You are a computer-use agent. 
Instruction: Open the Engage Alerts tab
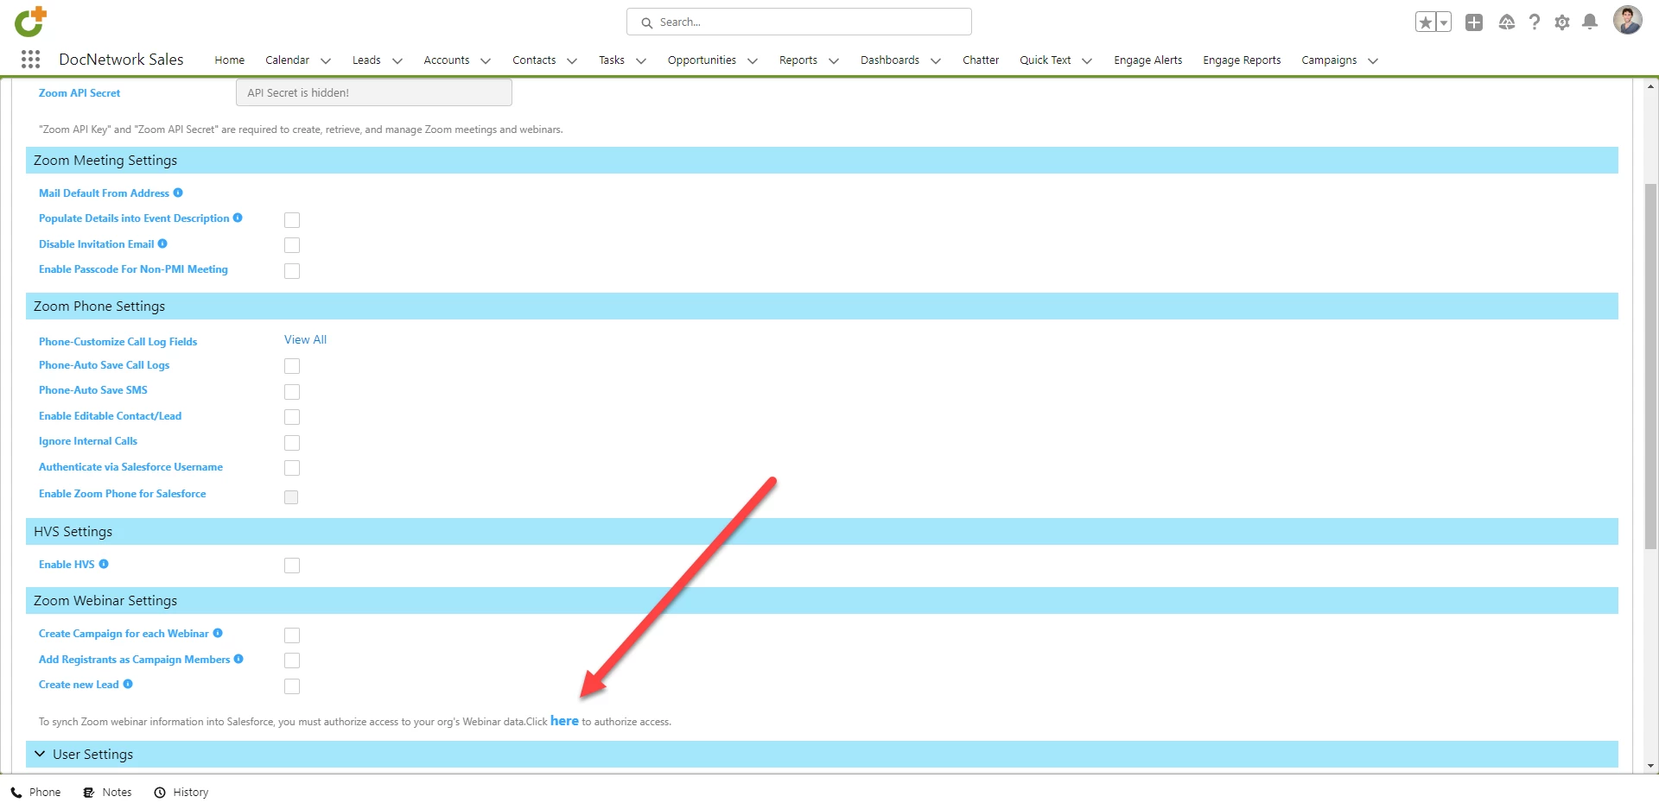tap(1148, 60)
